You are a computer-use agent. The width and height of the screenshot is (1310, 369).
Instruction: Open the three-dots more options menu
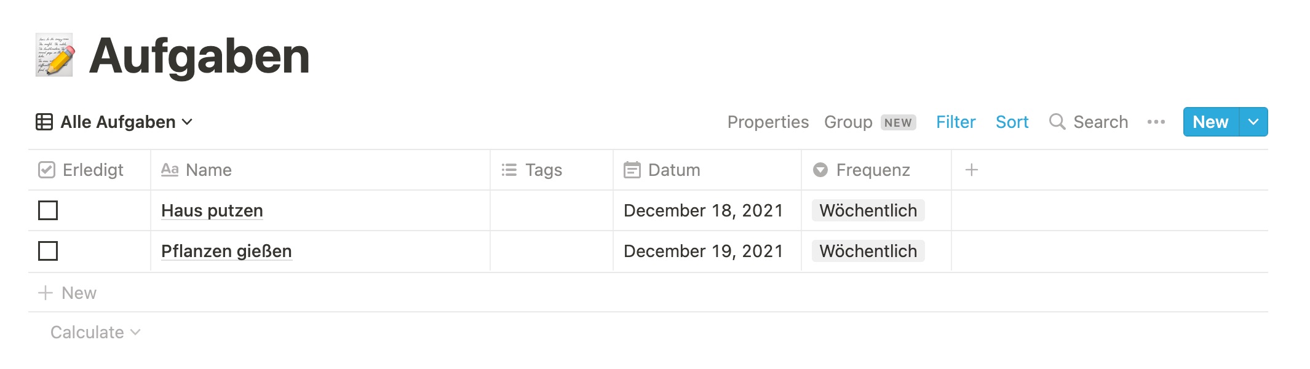[1156, 122]
